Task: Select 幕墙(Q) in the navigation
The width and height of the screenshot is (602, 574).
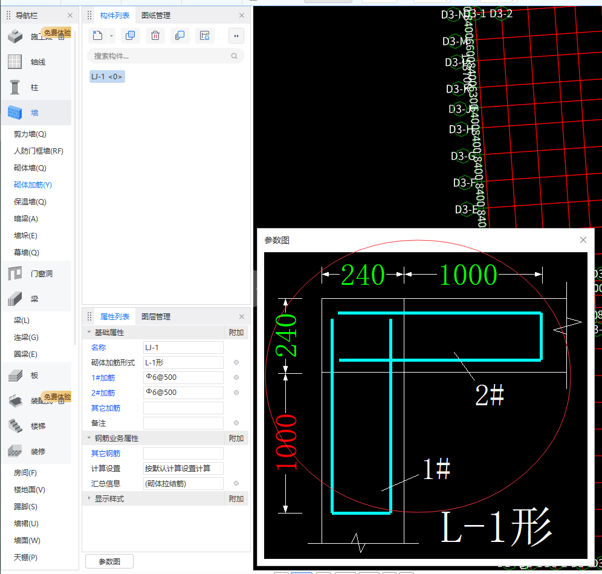Action: (x=27, y=252)
